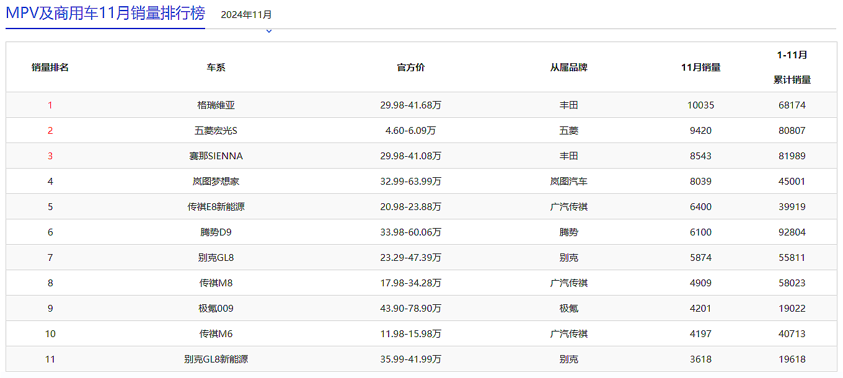
Task: Open the 传祺E8新能源 car series
Action: tap(216, 207)
